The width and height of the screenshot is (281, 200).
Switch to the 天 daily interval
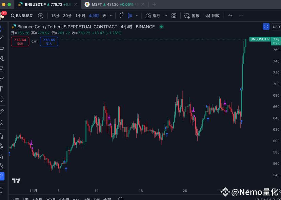[104, 16]
